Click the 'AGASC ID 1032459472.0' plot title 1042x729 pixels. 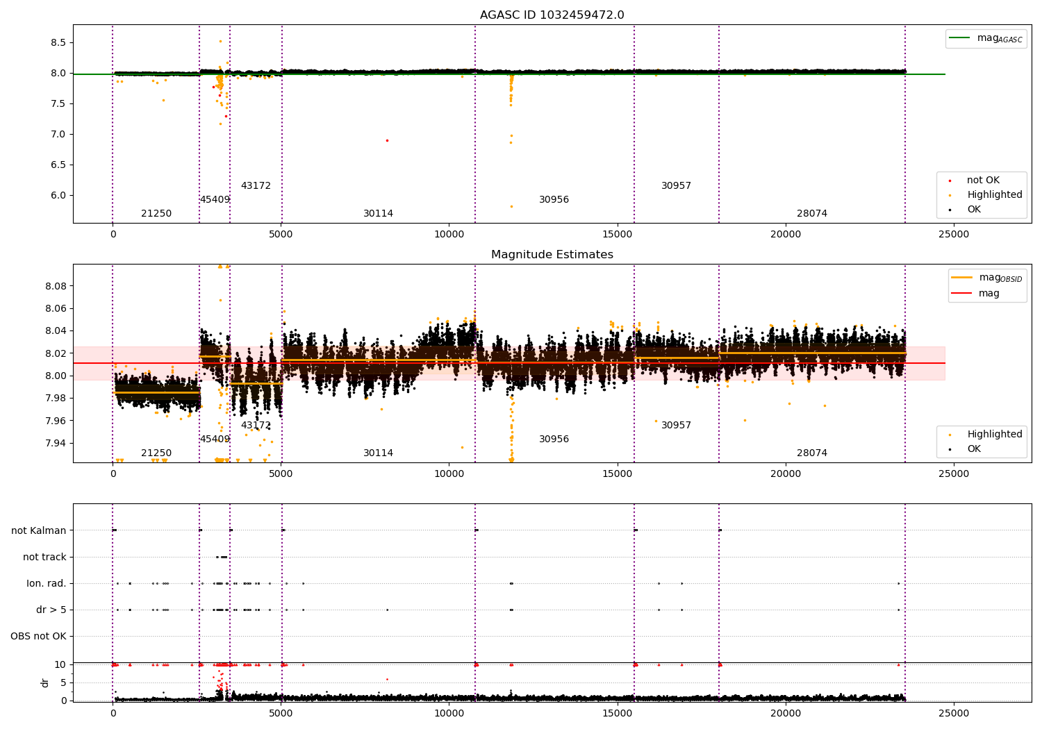[552, 15]
